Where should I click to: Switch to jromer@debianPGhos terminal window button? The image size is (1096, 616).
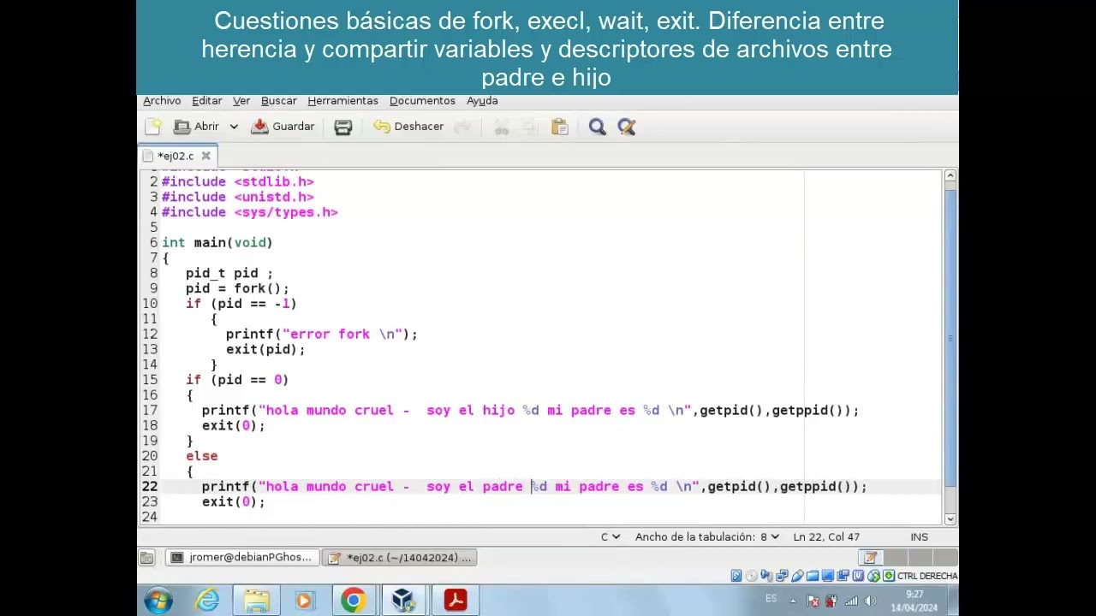242,558
